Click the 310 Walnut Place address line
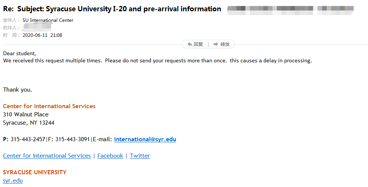The width and height of the screenshot is (368, 187). (x=26, y=115)
